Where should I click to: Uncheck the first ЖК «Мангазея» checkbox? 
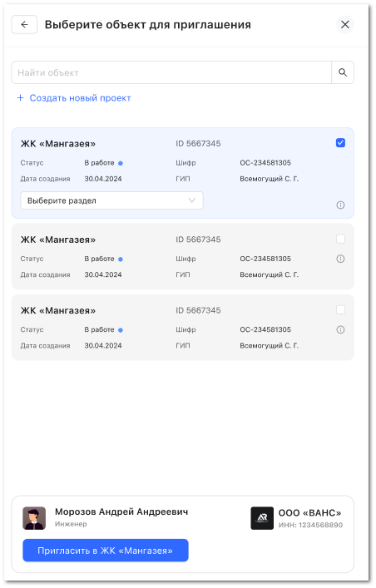pyautogui.click(x=340, y=143)
